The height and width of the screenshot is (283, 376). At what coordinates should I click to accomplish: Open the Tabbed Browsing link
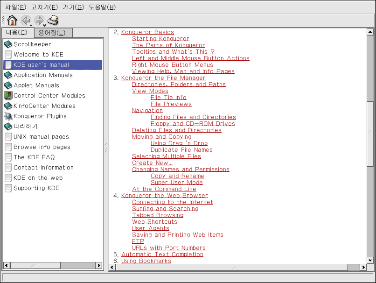(158, 215)
